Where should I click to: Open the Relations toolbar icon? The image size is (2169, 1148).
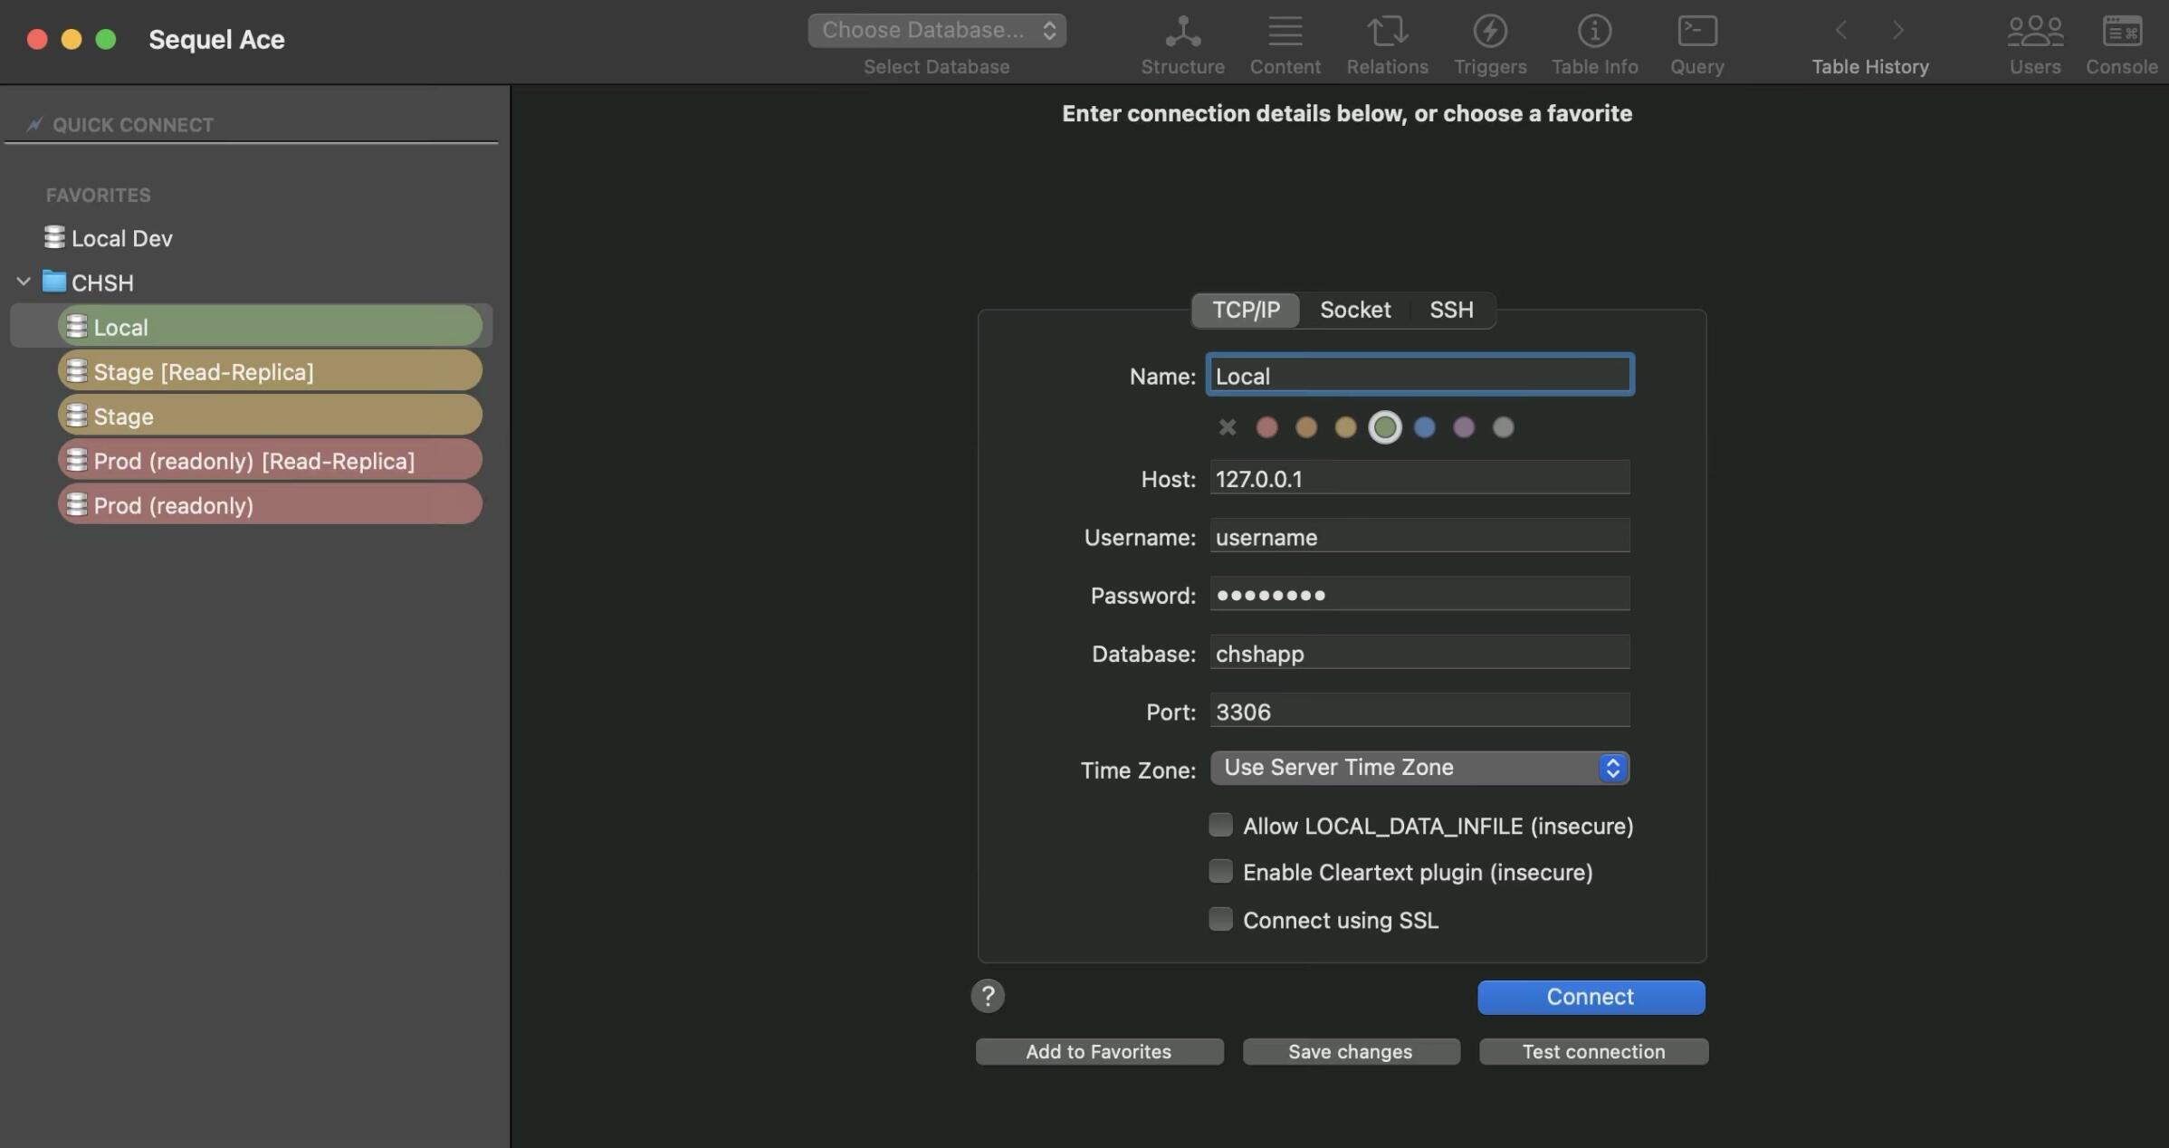tap(1387, 32)
